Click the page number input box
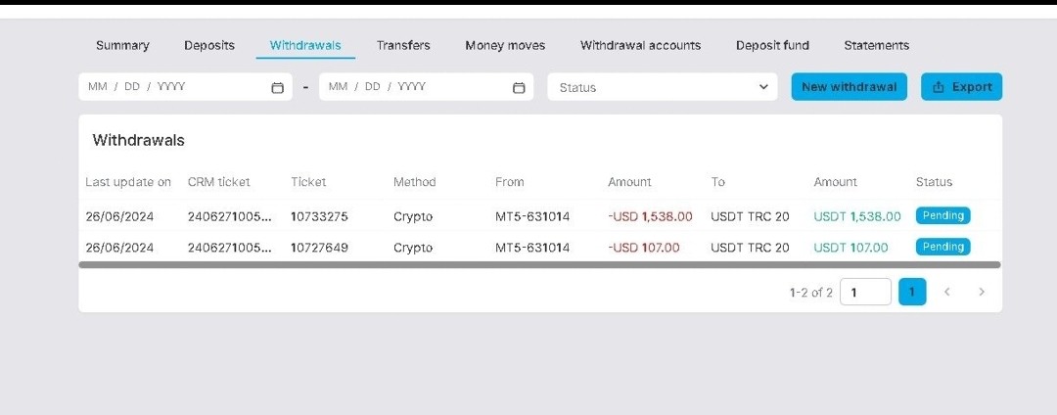1057x415 pixels. [865, 292]
